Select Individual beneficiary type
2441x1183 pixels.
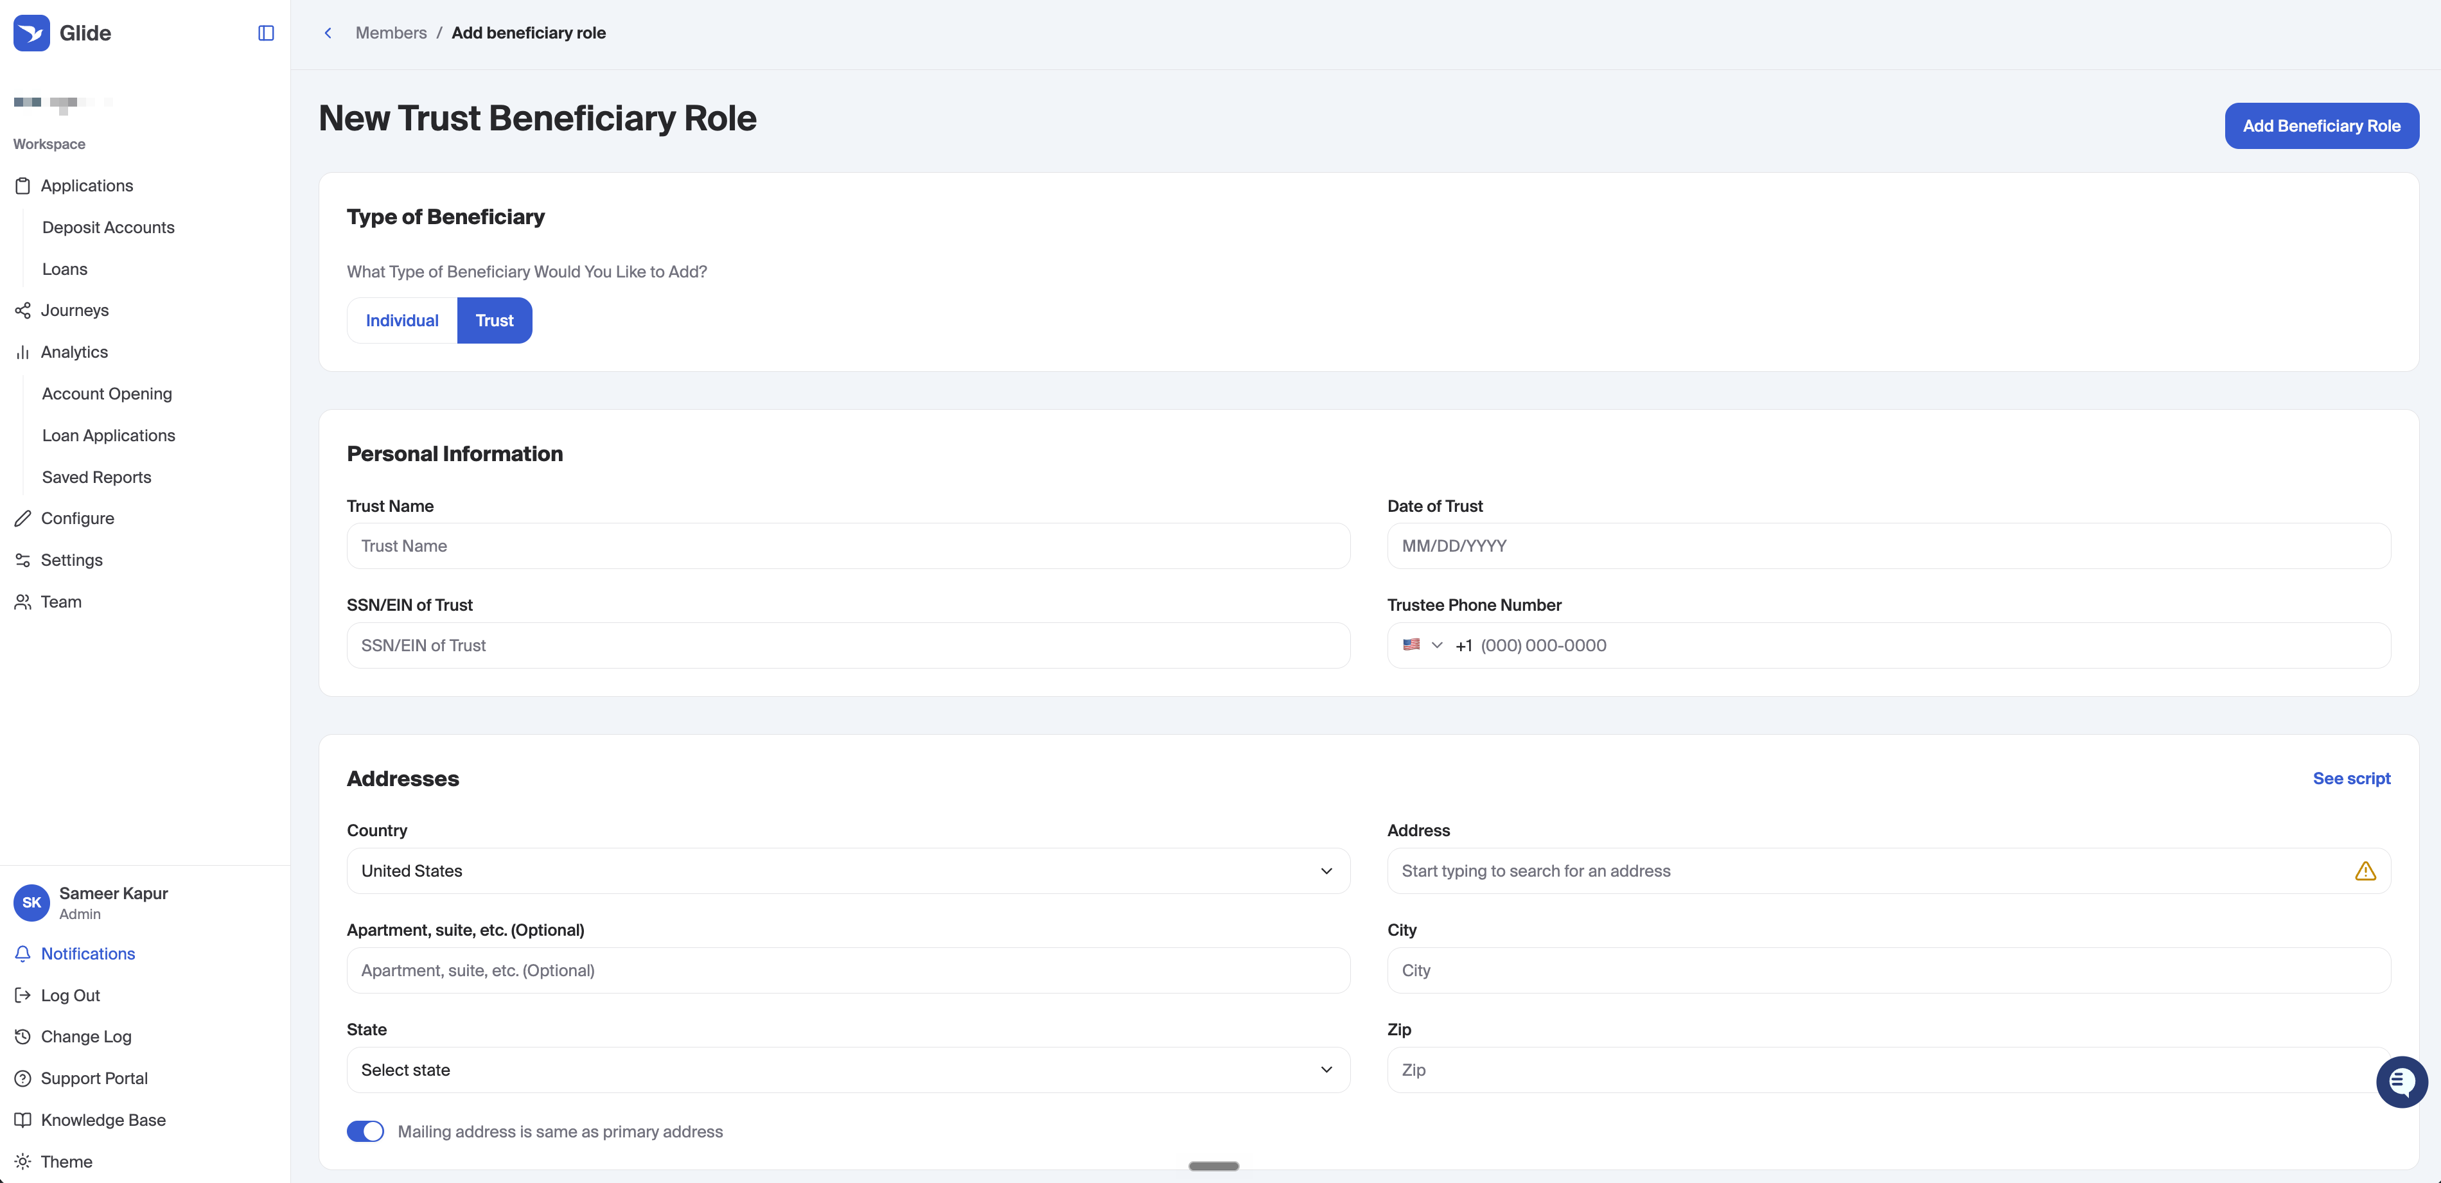401,321
